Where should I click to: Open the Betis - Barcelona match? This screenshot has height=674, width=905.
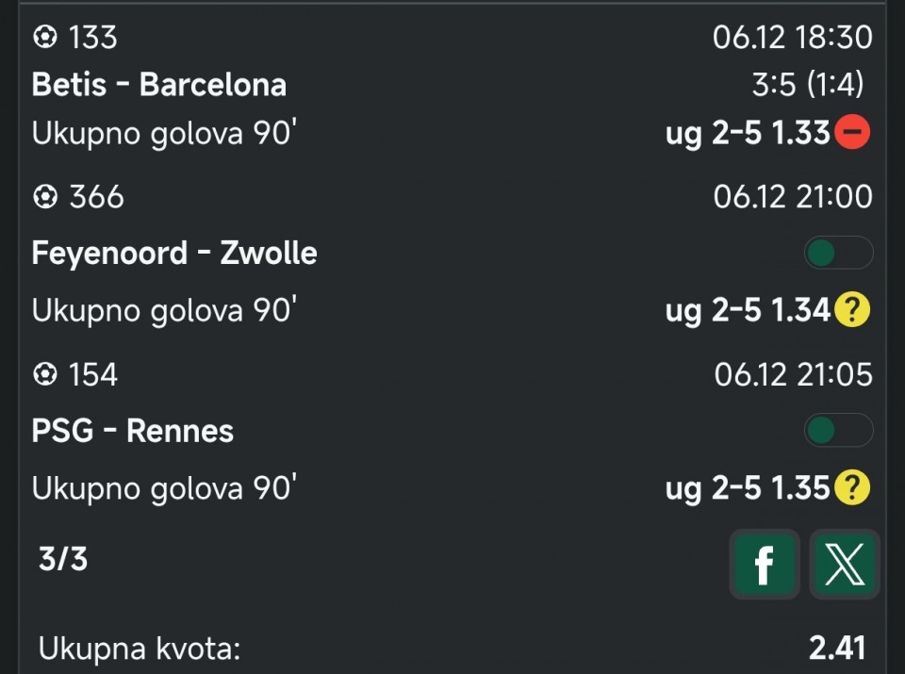158,85
